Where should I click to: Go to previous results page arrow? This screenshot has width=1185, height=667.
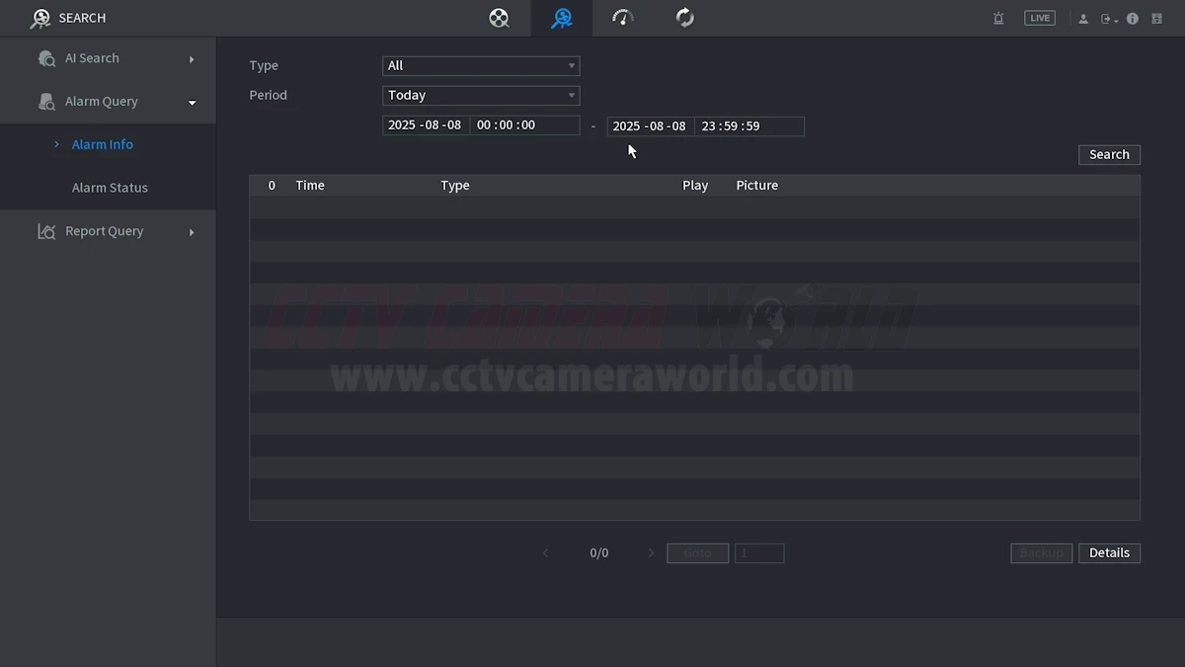click(546, 553)
